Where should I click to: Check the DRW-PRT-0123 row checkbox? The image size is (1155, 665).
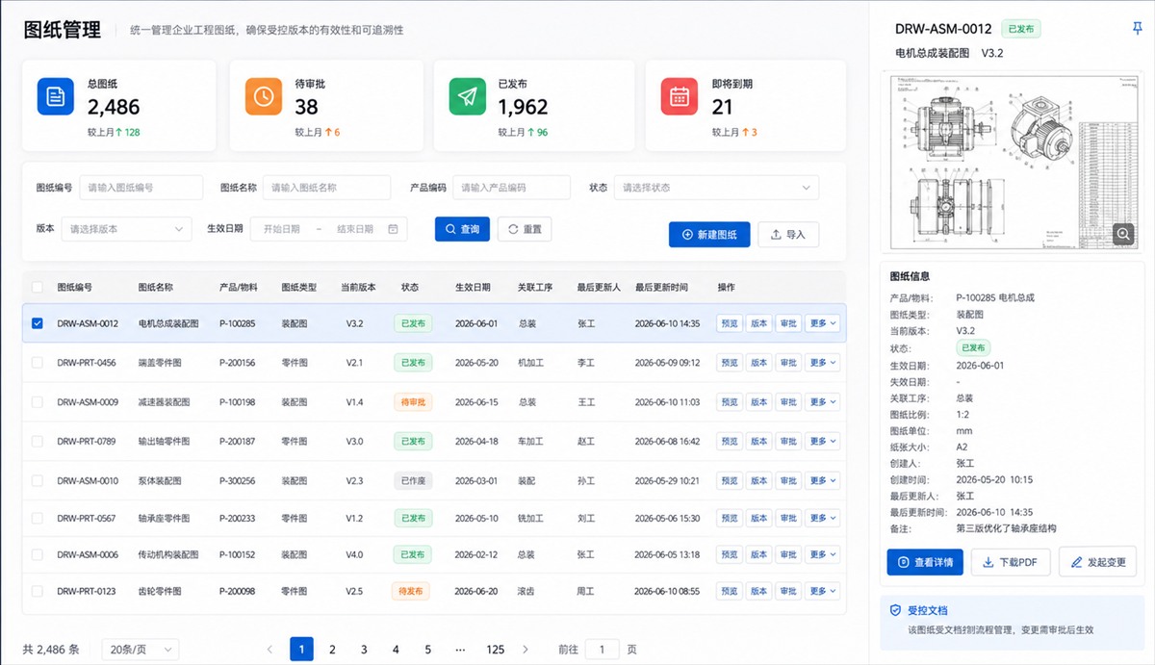point(38,591)
